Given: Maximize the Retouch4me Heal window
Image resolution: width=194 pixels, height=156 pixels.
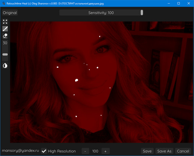Looking at the screenshot, I should point(179,3).
